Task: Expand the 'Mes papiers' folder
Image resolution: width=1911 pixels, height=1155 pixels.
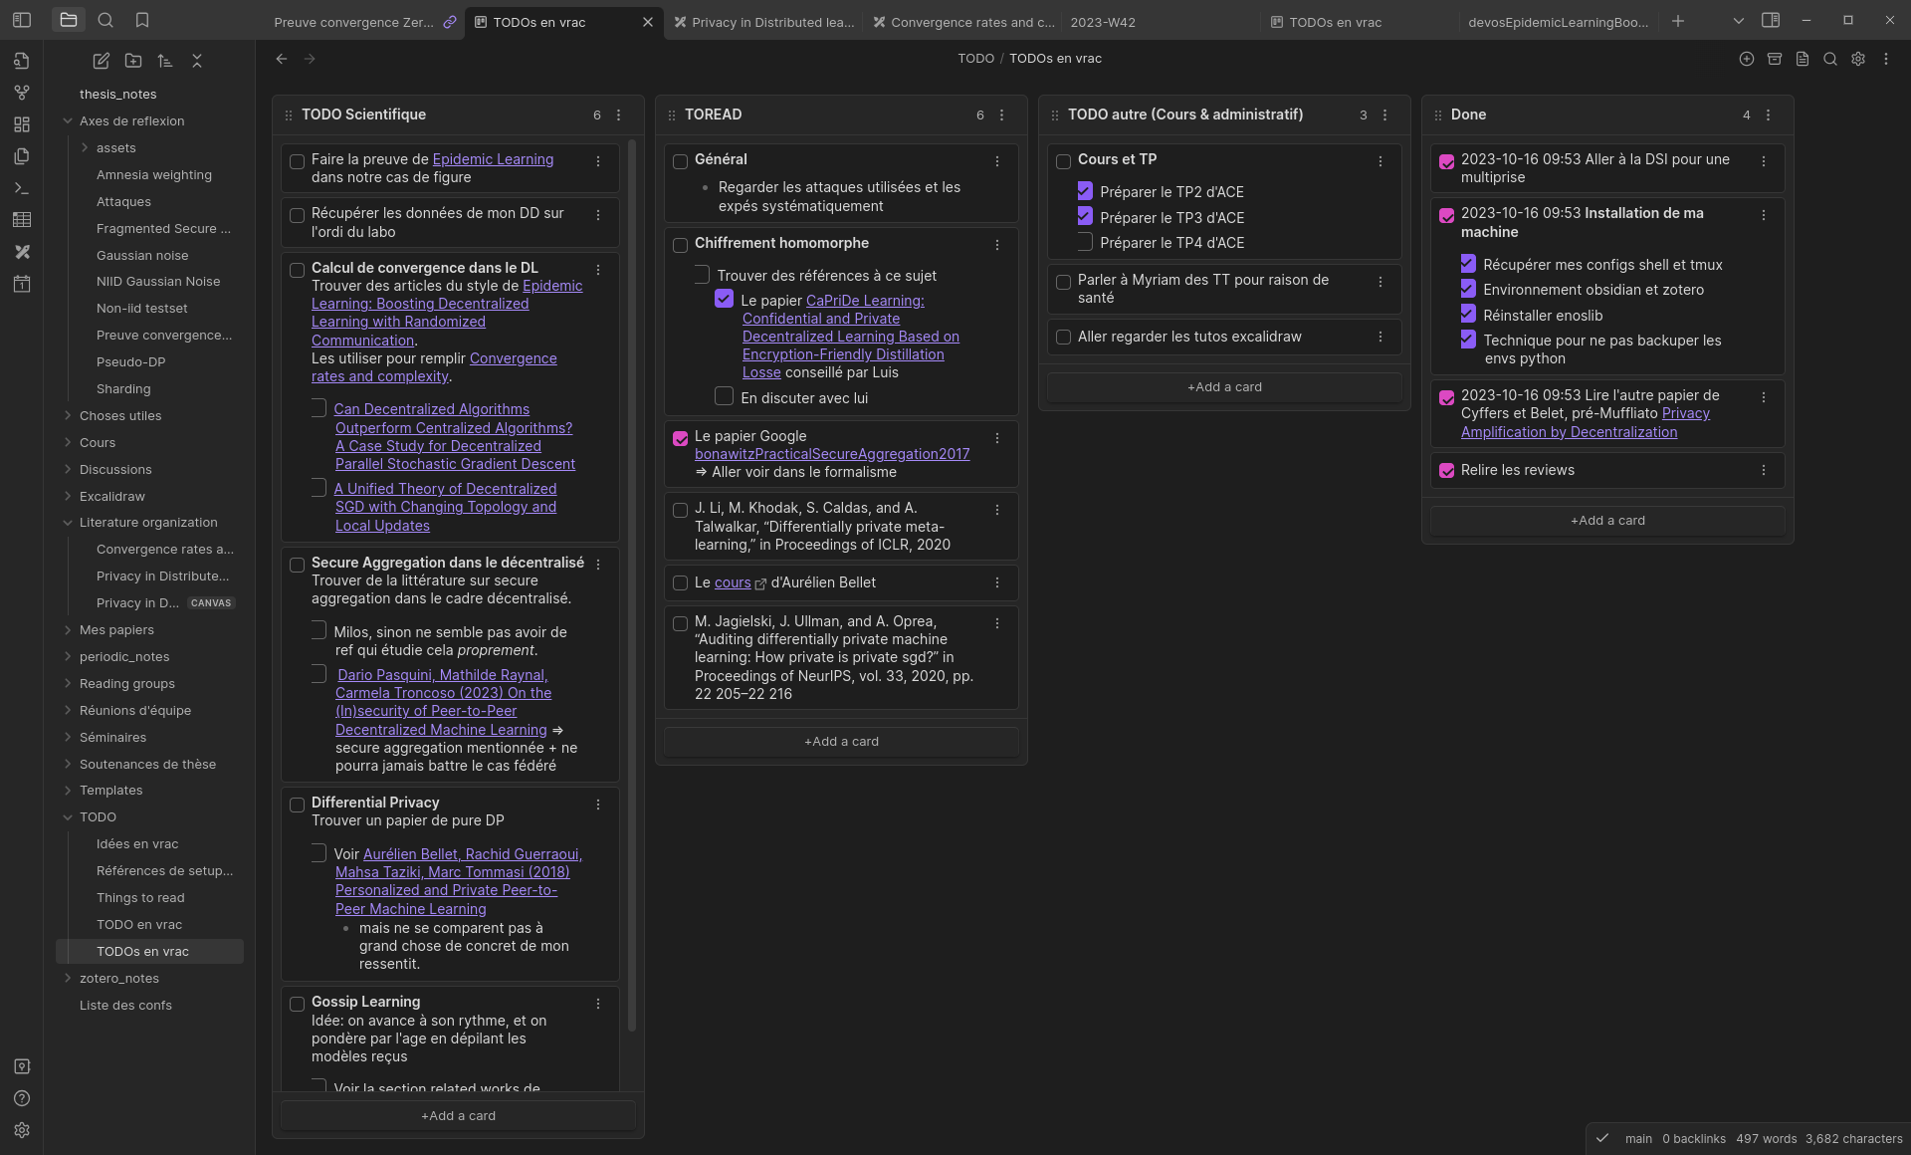Action: 68,630
